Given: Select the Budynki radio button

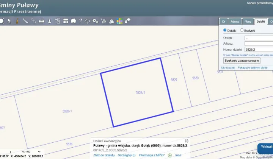Looking at the screenshot, I should coord(242,30).
